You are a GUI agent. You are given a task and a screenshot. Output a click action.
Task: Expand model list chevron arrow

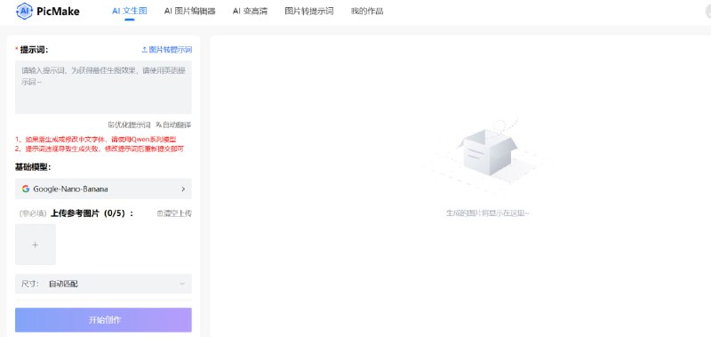pyautogui.click(x=183, y=189)
